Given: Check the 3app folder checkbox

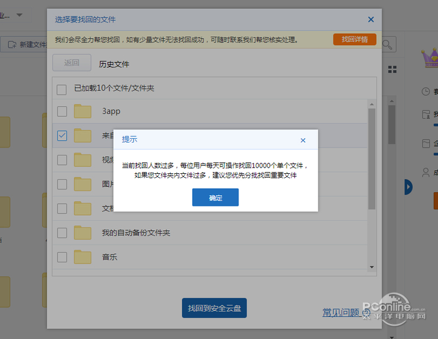Looking at the screenshot, I should (x=62, y=111).
